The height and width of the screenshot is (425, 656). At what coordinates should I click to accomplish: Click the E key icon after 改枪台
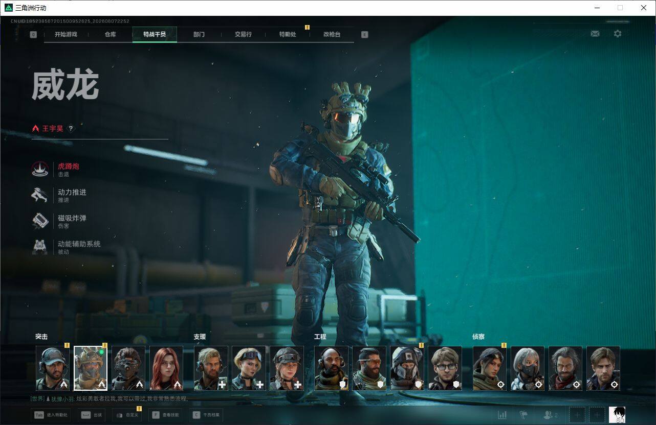coord(364,35)
